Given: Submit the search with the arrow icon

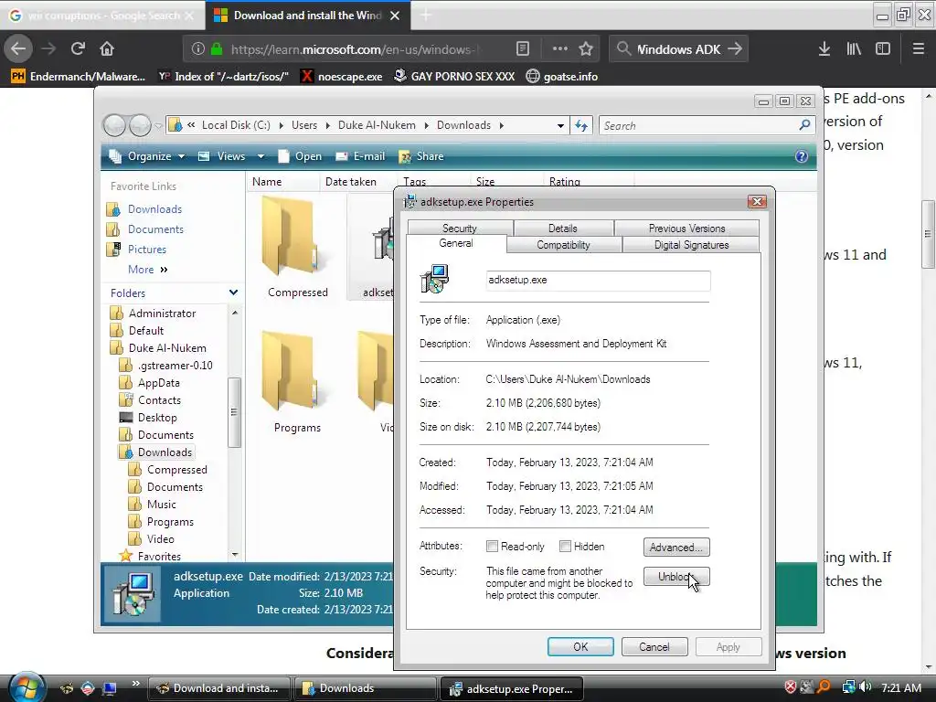Looking at the screenshot, I should [x=736, y=49].
